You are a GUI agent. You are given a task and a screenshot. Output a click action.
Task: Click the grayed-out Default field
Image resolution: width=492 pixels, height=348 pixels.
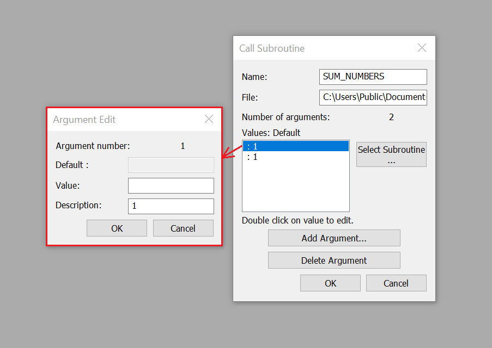click(x=171, y=165)
